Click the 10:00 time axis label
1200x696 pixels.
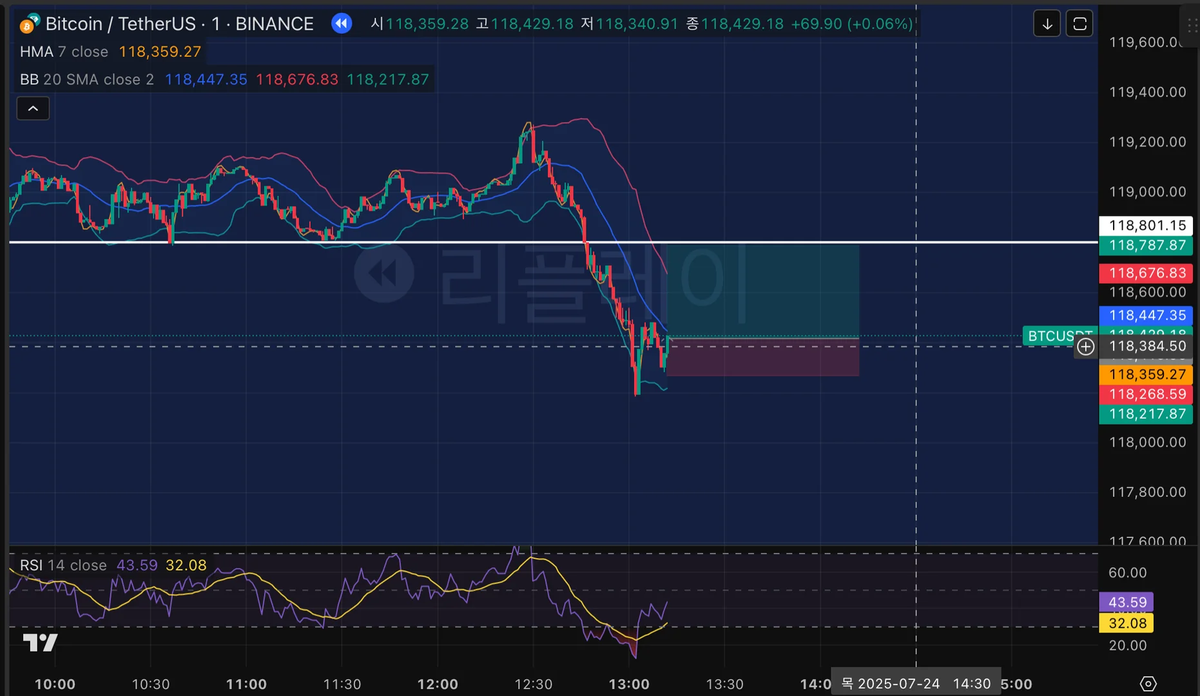coord(55,684)
